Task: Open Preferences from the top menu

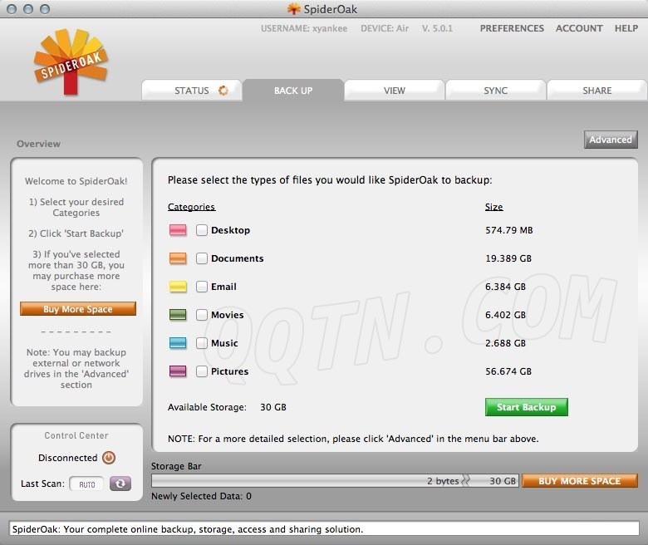Action: (512, 28)
